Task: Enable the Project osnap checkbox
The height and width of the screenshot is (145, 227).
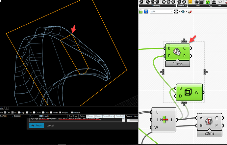Action: tap(61, 112)
